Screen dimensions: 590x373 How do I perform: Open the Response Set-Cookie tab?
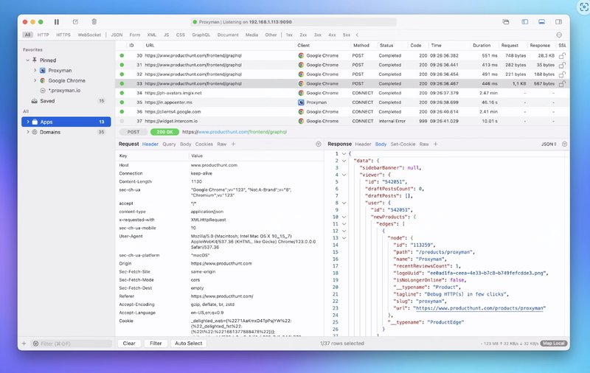tap(402, 144)
